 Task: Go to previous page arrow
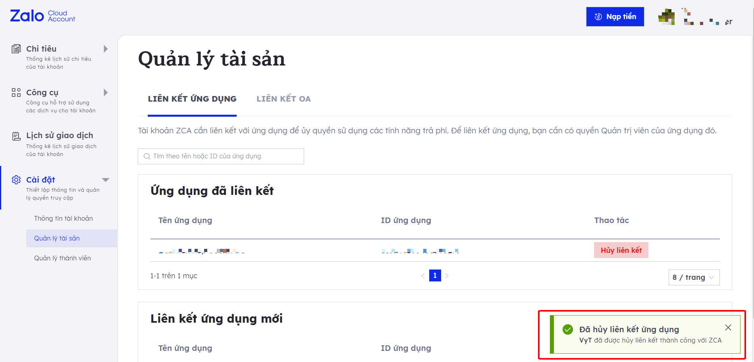[423, 275]
